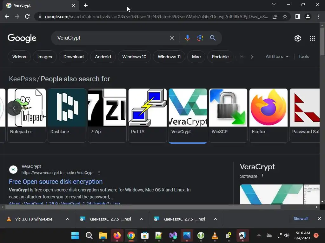The image size is (325, 243).
Task: Open the Chrome side panel
Action: [298, 16]
